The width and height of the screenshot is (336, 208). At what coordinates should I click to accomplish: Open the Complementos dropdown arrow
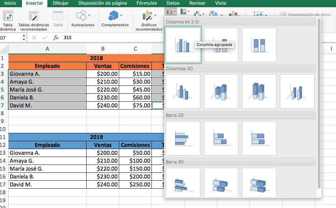pyautogui.click(x=121, y=16)
